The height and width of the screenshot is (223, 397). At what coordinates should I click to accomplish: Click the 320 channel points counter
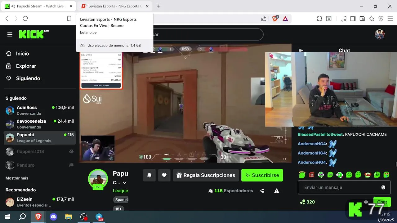point(307,202)
